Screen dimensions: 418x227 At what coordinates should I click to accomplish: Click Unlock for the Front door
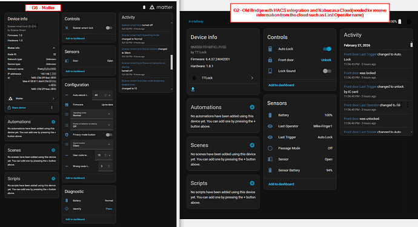326,60
